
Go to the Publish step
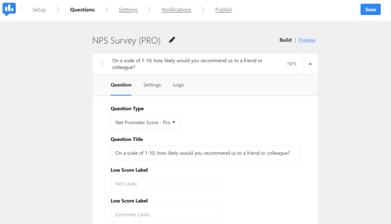click(224, 9)
